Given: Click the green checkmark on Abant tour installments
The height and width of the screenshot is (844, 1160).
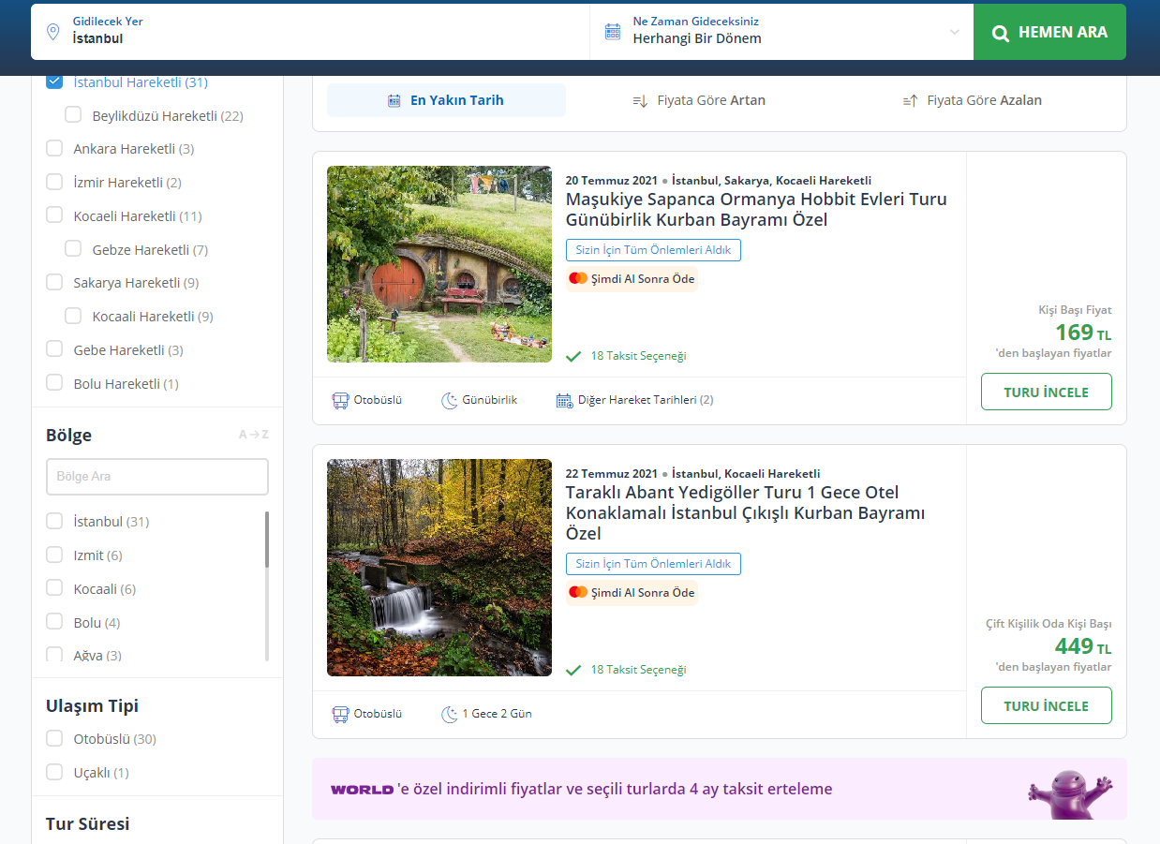Looking at the screenshot, I should pos(573,670).
